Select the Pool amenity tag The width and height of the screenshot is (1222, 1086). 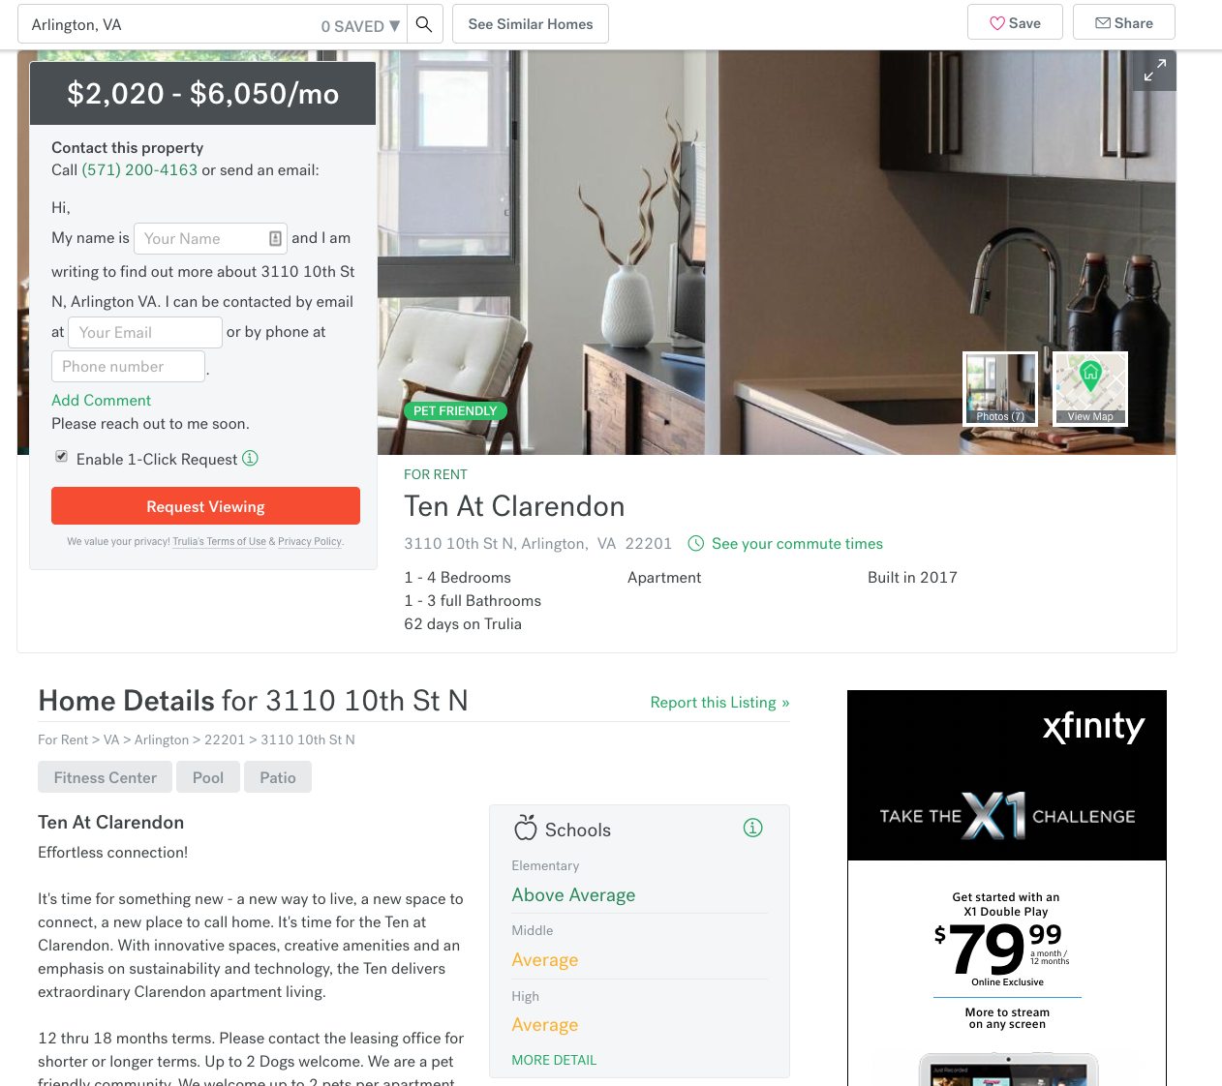pyautogui.click(x=208, y=777)
